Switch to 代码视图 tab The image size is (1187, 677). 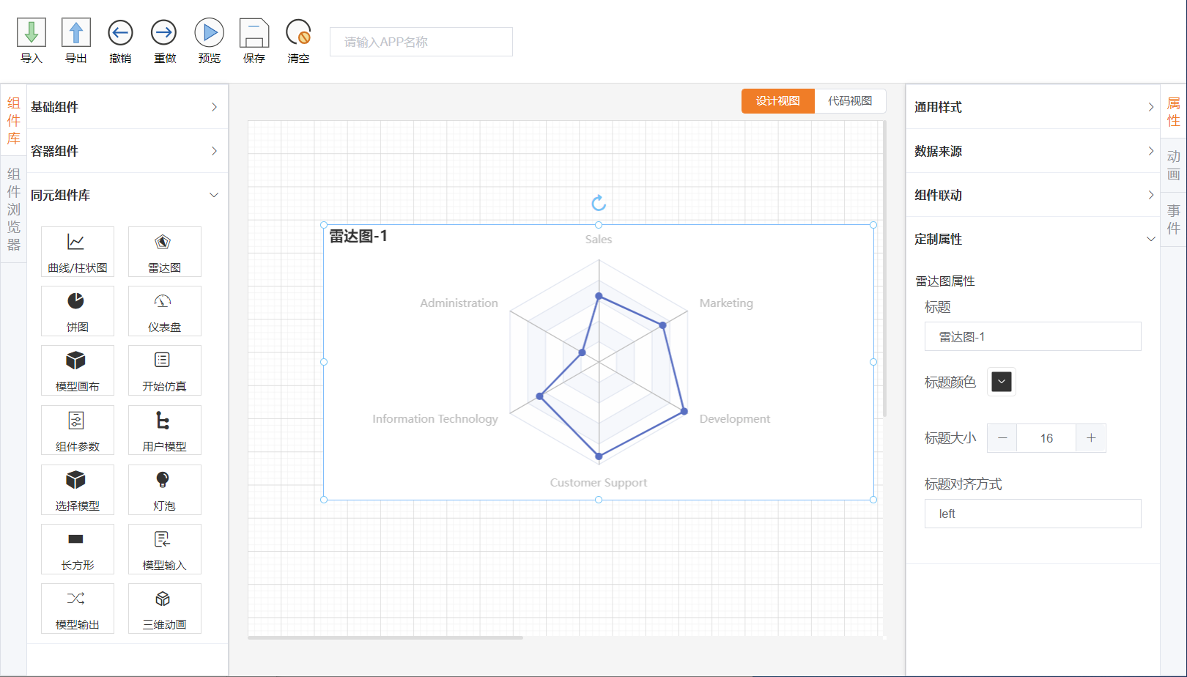[850, 101]
